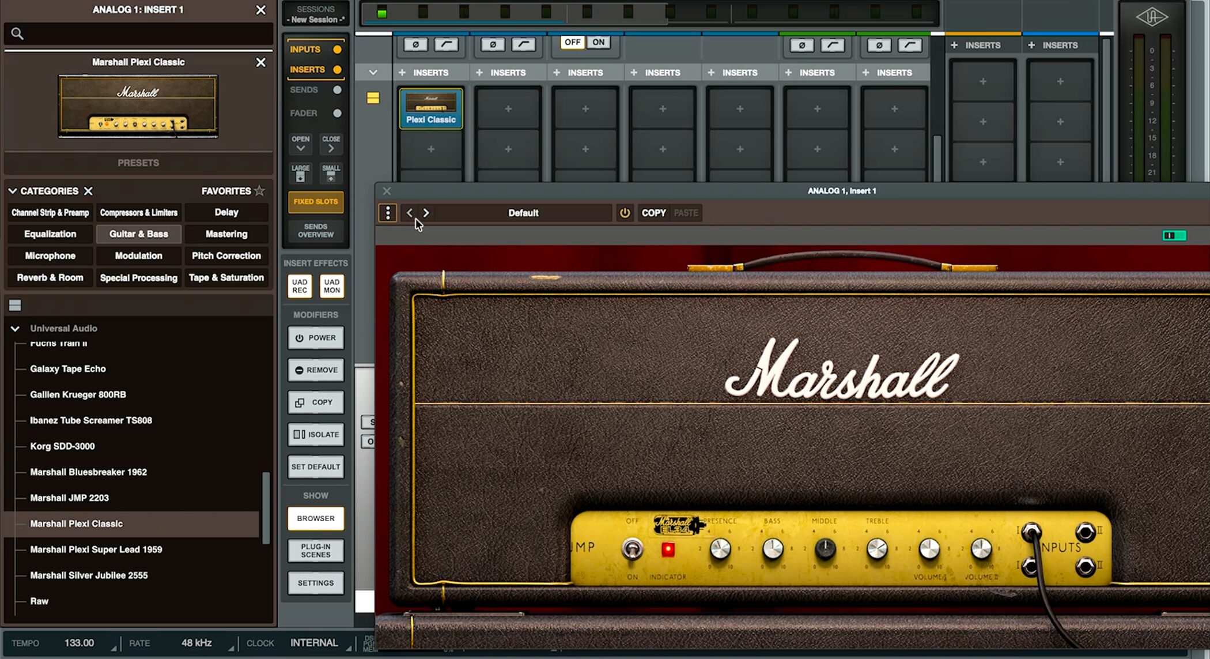
Task: Collapse the Universal Audio tree
Action: point(15,329)
